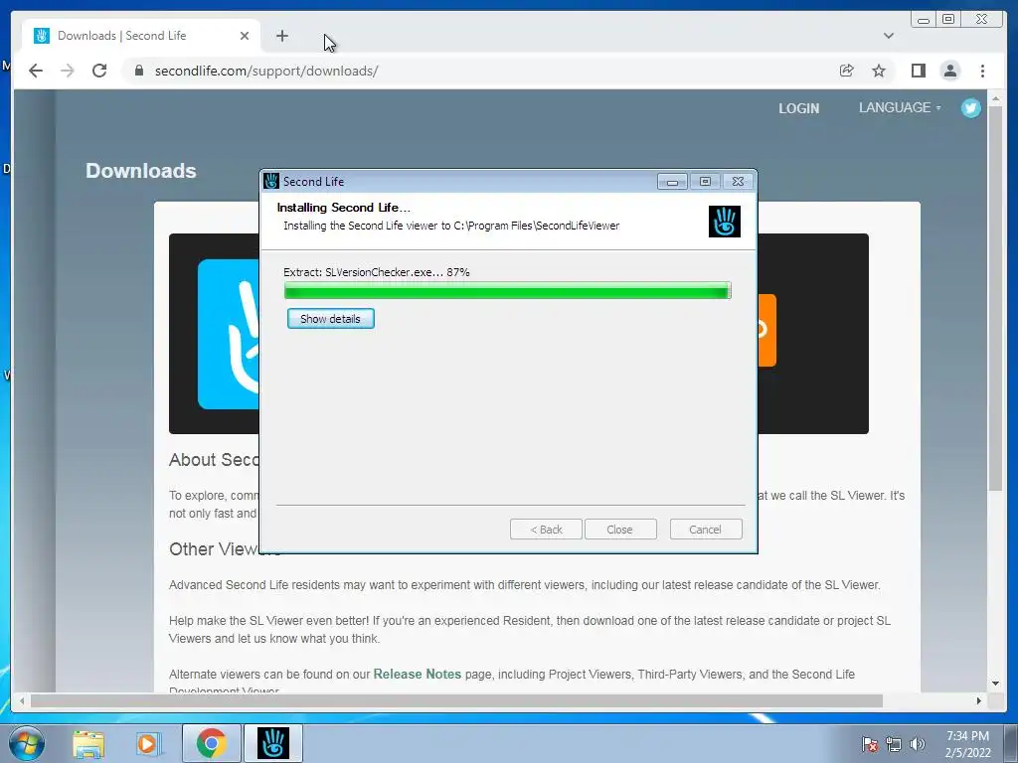The width and height of the screenshot is (1018, 763).
Task: Open the Chrome side panel icon
Action: [918, 71]
